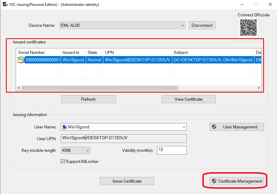Screen dimensions: 277x194
Task: Expand the Device Name dropdown
Action: pos(183,26)
